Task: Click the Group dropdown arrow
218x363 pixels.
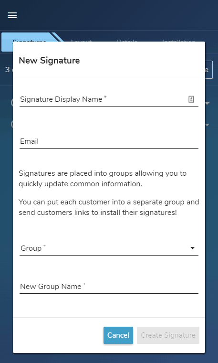Action: pyautogui.click(x=192, y=248)
